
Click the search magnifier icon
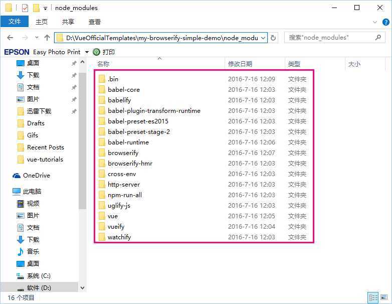coord(378,38)
